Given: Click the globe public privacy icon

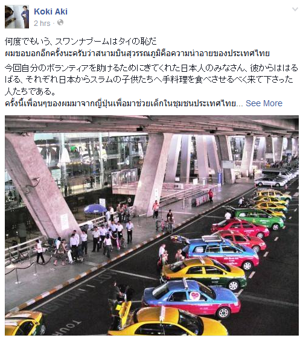Looking at the screenshot, I should click(60, 22).
